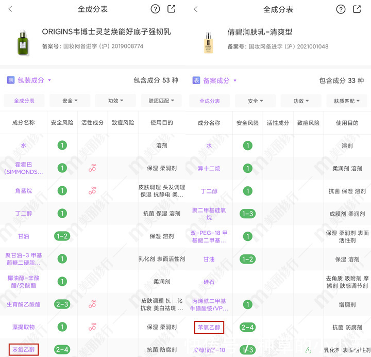Open ingredient 生育酚乙酸酯 link
The height and width of the screenshot is (357, 371).
pos(23,304)
